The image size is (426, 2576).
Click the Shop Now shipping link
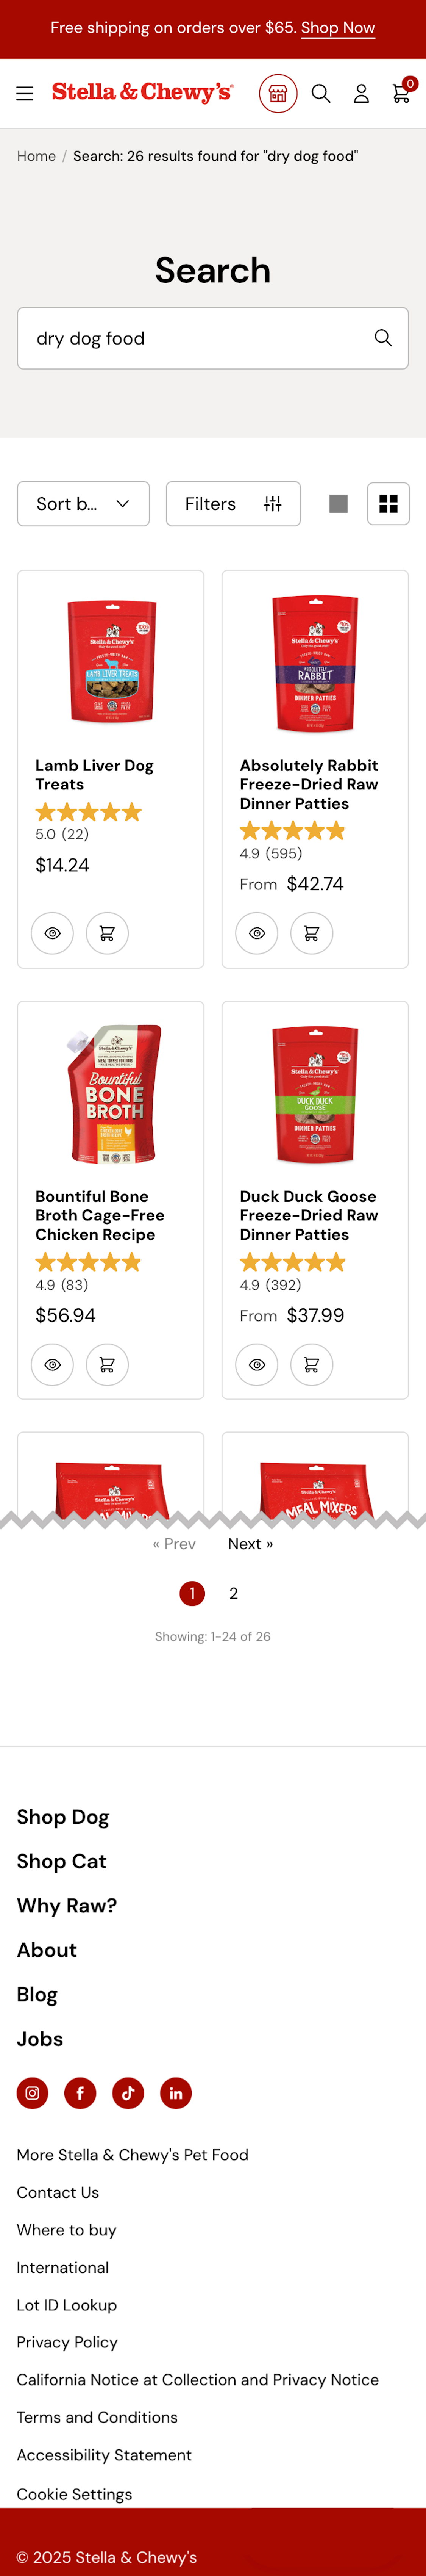(x=338, y=28)
